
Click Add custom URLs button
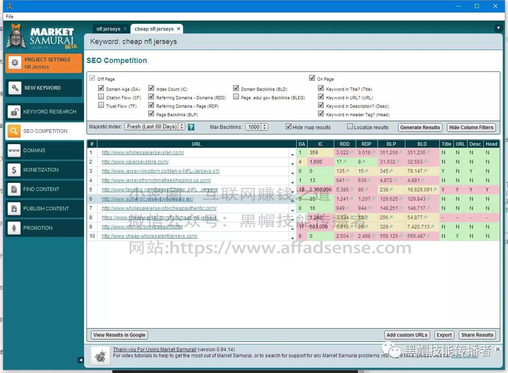click(407, 335)
